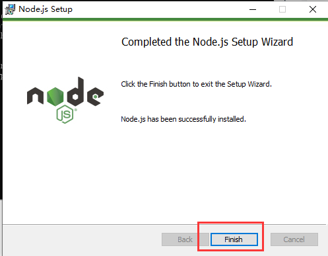Click the letter e in node logo

95,97
